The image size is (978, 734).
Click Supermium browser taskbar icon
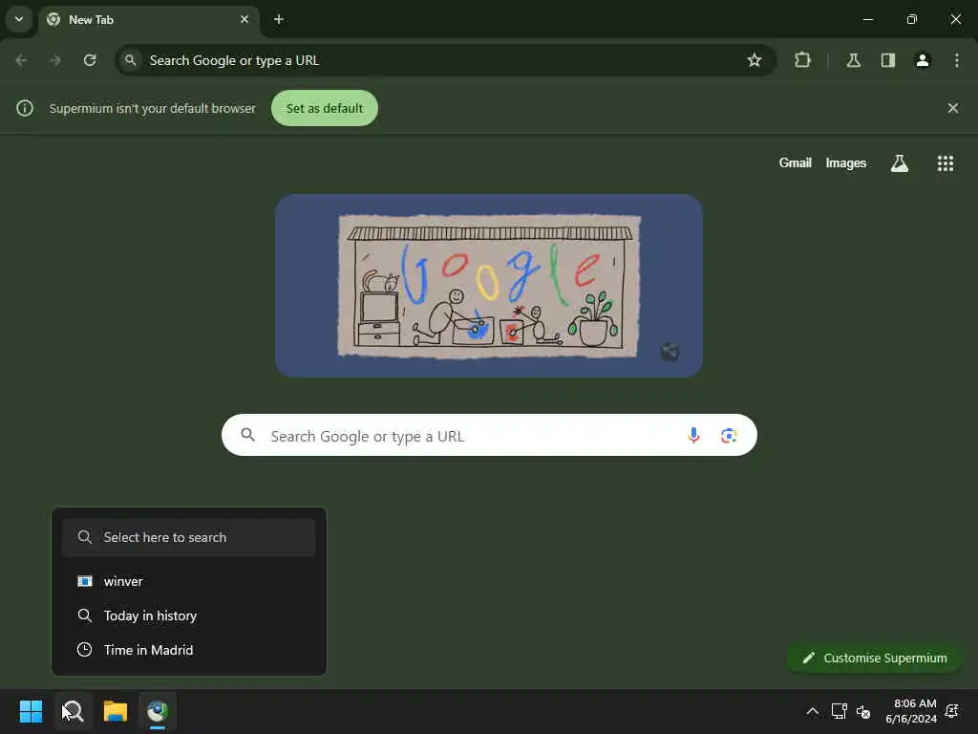pyautogui.click(x=158, y=711)
